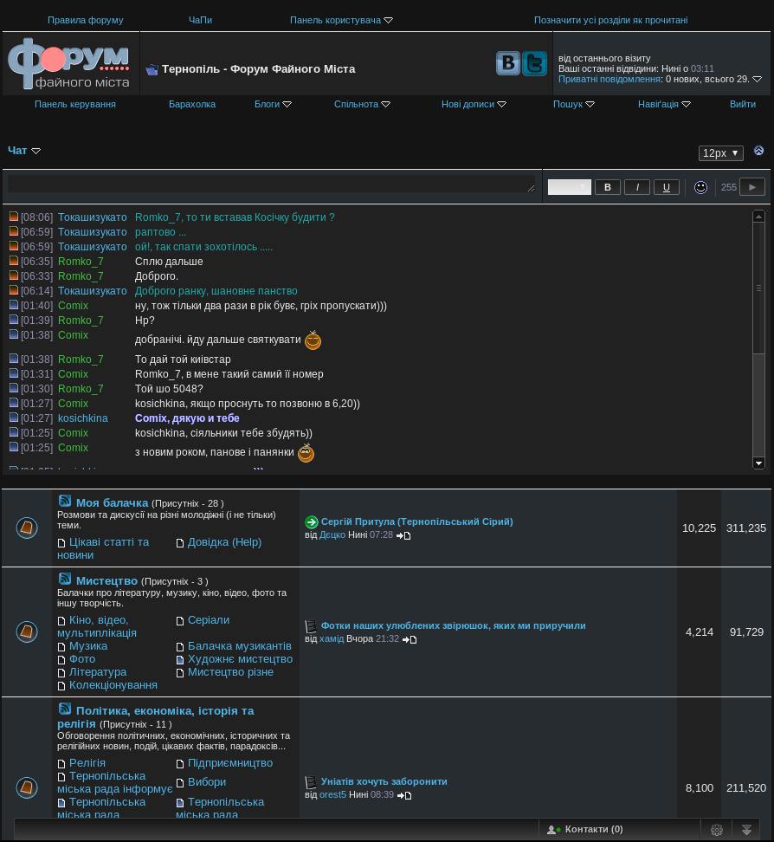This screenshot has width=774, height=842.
Task: Toggle italic formatting in the chat
Action: 636,187
